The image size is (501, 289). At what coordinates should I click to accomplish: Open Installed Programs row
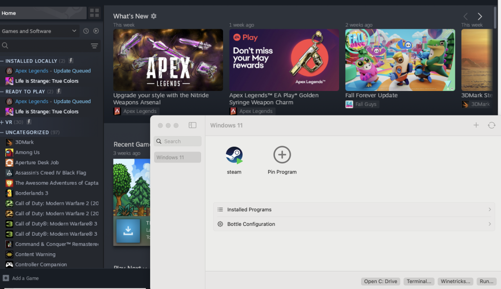click(x=354, y=209)
